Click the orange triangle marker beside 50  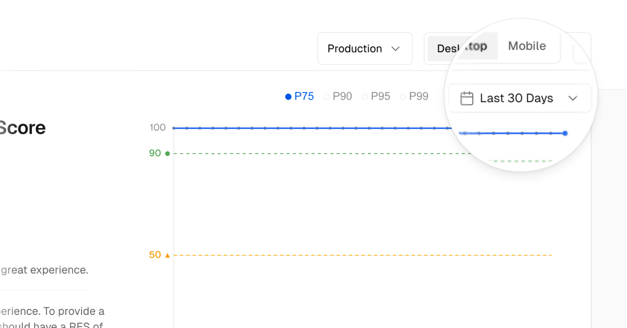pyautogui.click(x=166, y=255)
